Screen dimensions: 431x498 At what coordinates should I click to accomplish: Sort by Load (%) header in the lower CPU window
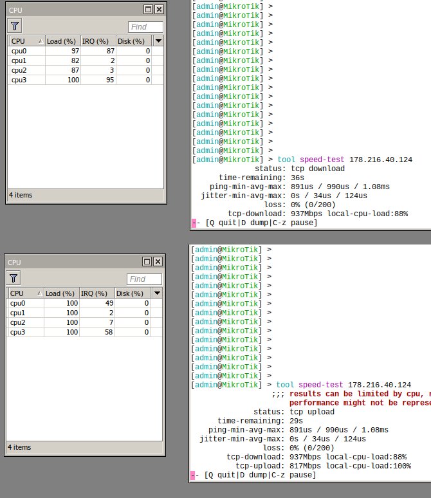coord(62,293)
